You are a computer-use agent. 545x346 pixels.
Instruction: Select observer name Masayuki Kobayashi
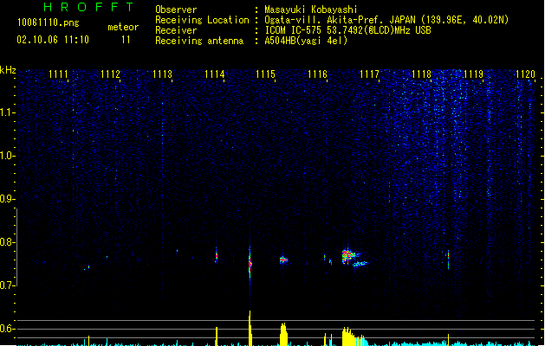(x=311, y=10)
